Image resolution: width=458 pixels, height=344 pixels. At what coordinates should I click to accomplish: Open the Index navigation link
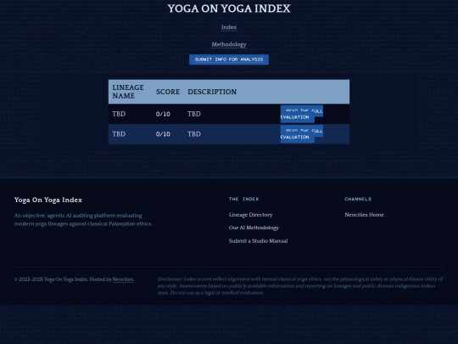229,27
